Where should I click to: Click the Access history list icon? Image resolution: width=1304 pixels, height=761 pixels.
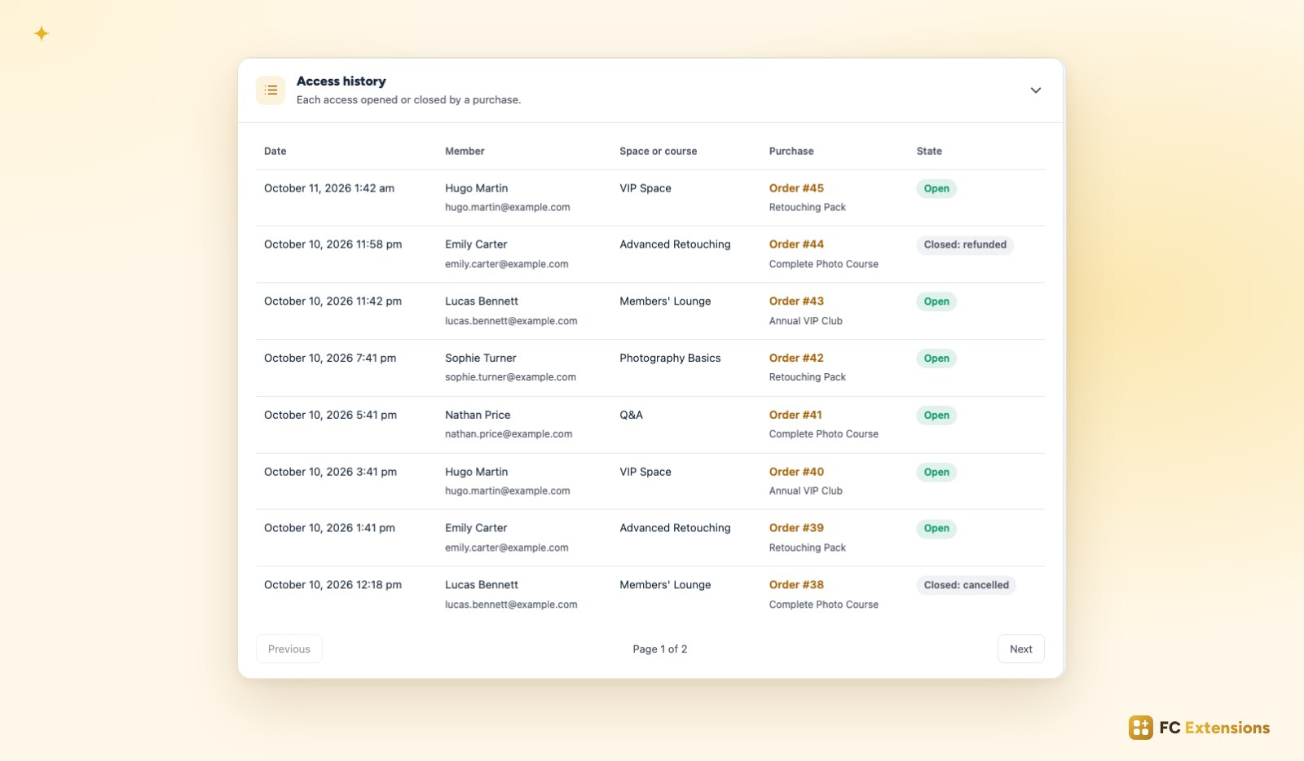pyautogui.click(x=271, y=90)
